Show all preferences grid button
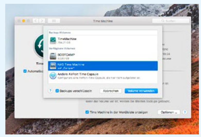The height and width of the screenshot is (137, 201). click(x=54, y=21)
